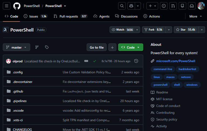View tags icon beside branch selector

47,47
